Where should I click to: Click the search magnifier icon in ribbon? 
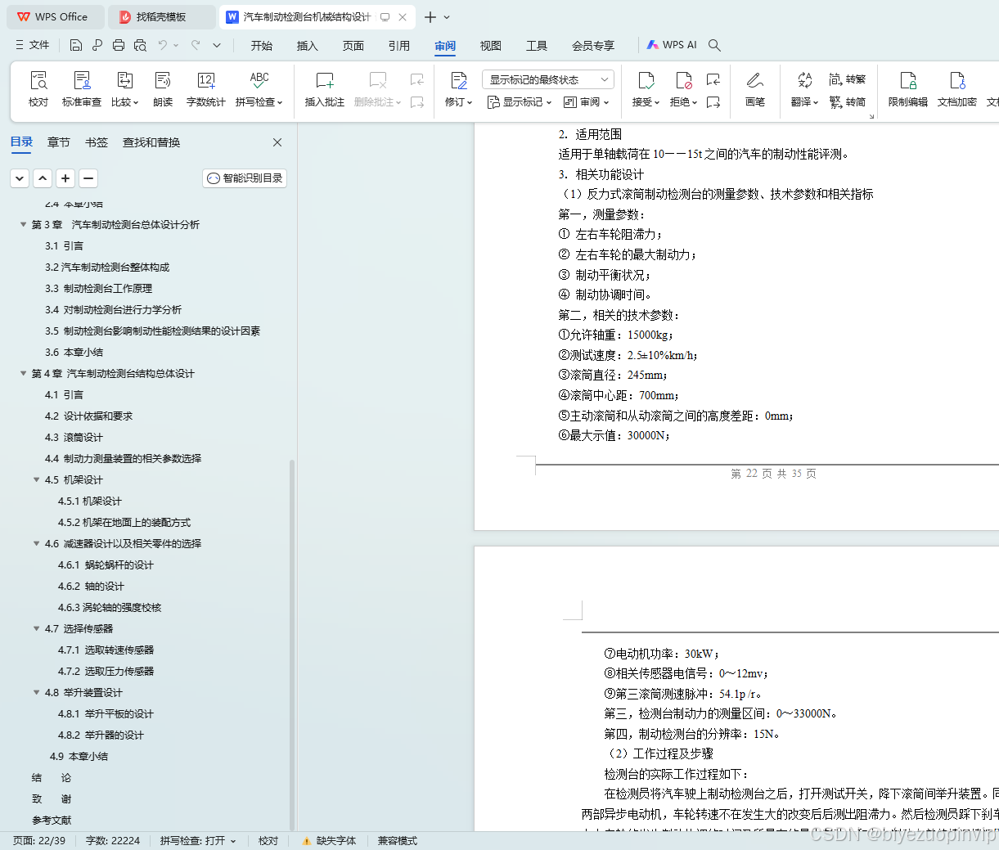(714, 45)
